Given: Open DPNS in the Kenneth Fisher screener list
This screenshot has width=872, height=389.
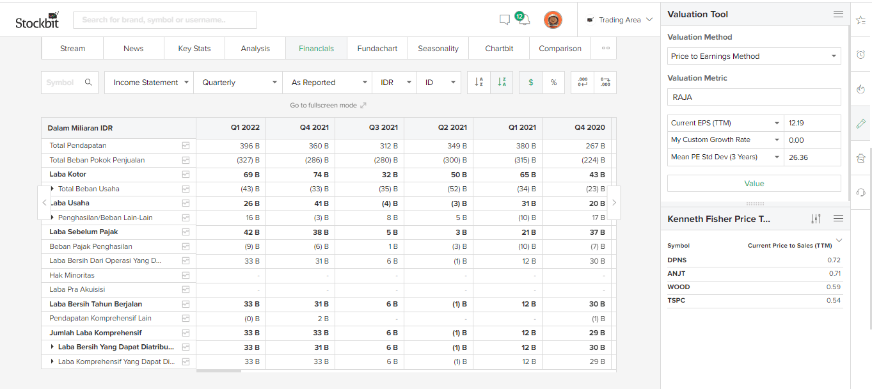Looking at the screenshot, I should pos(677,260).
